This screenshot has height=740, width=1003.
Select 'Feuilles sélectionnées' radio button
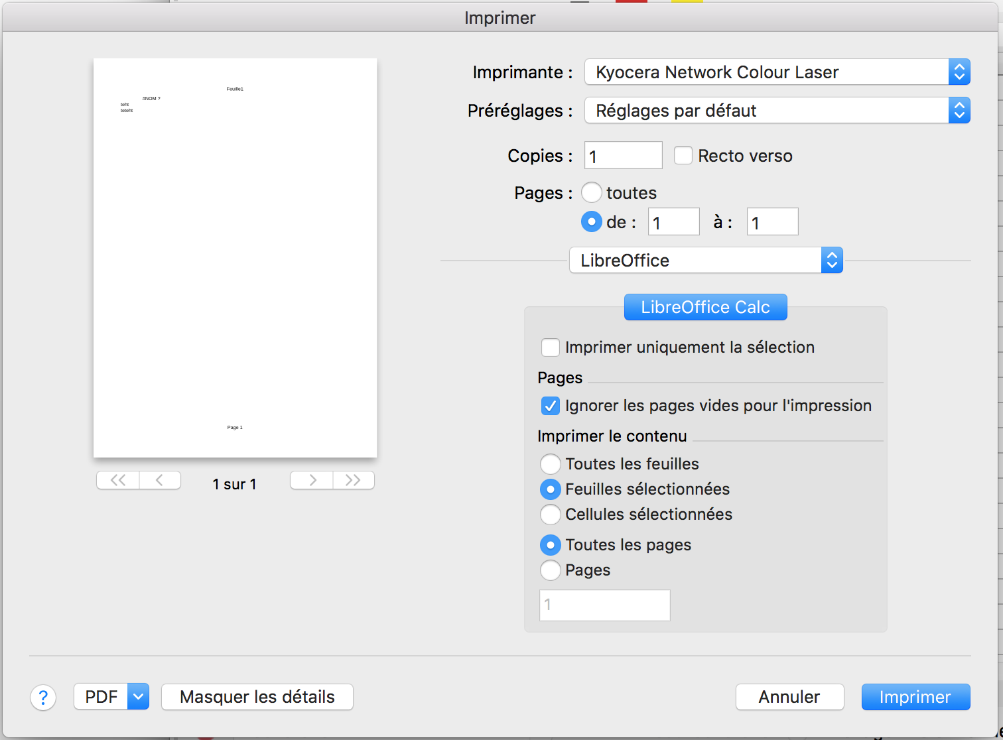pos(551,489)
